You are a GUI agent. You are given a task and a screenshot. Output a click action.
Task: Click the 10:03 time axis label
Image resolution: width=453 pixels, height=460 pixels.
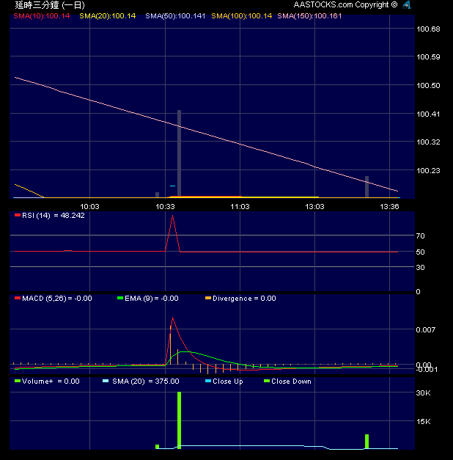click(x=89, y=207)
